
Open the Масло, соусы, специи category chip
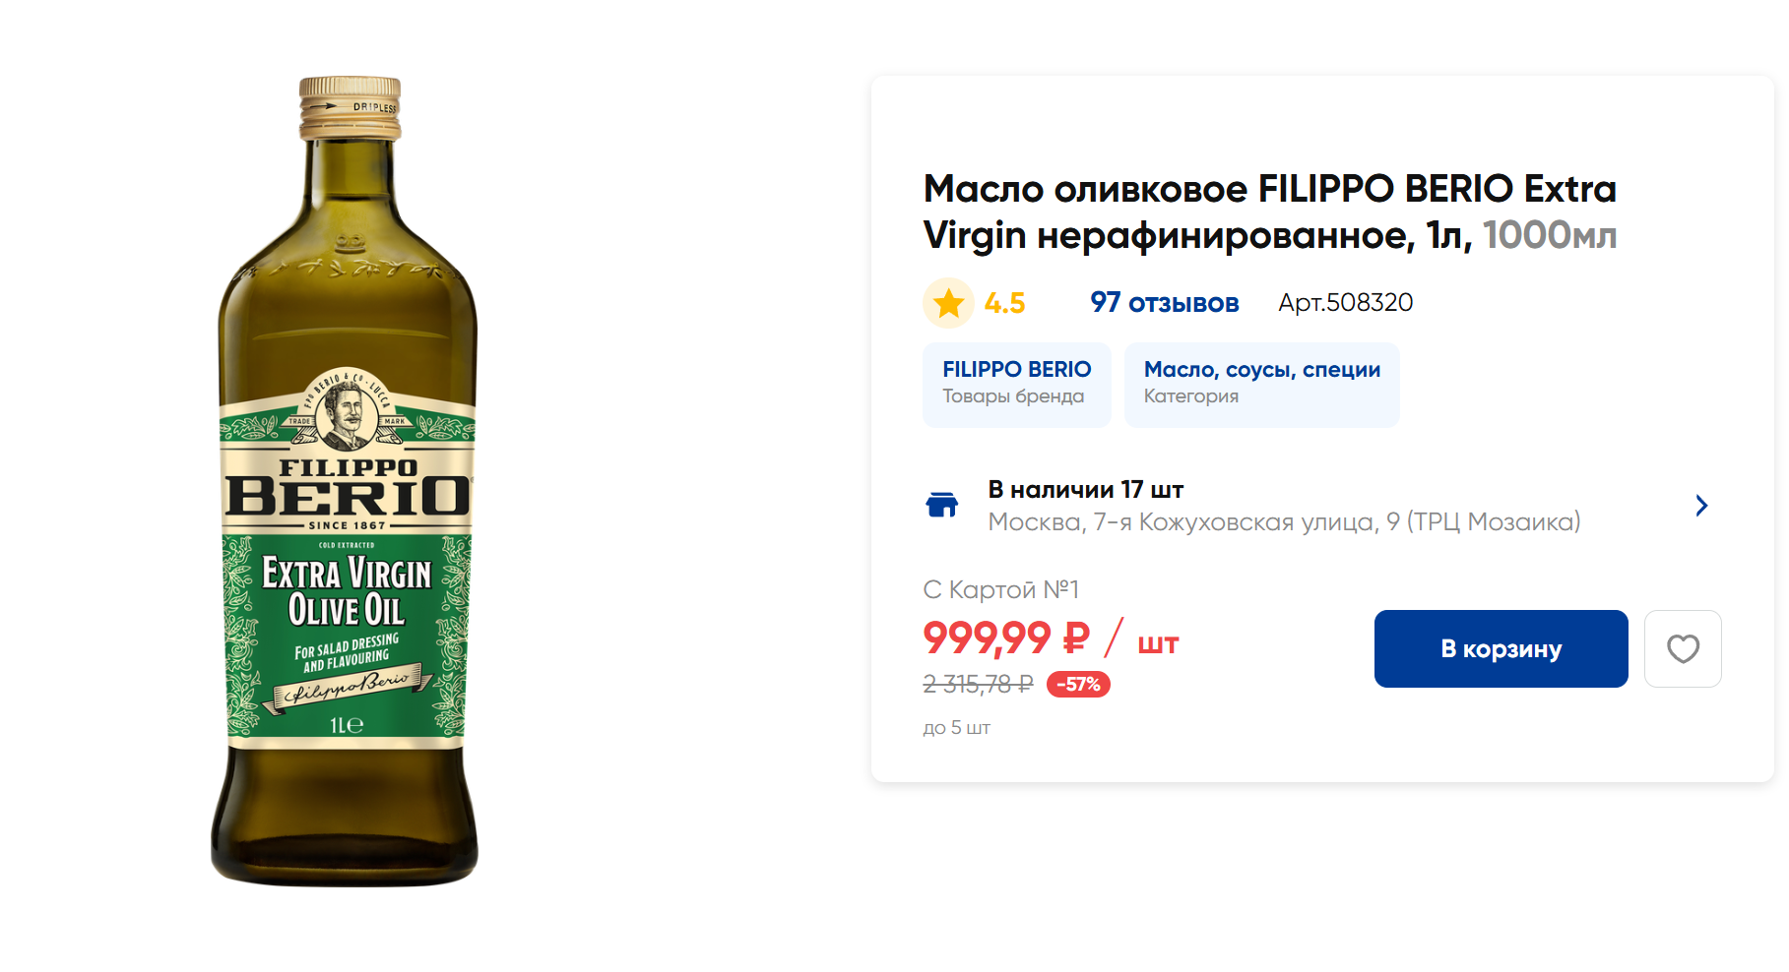coord(1261,384)
